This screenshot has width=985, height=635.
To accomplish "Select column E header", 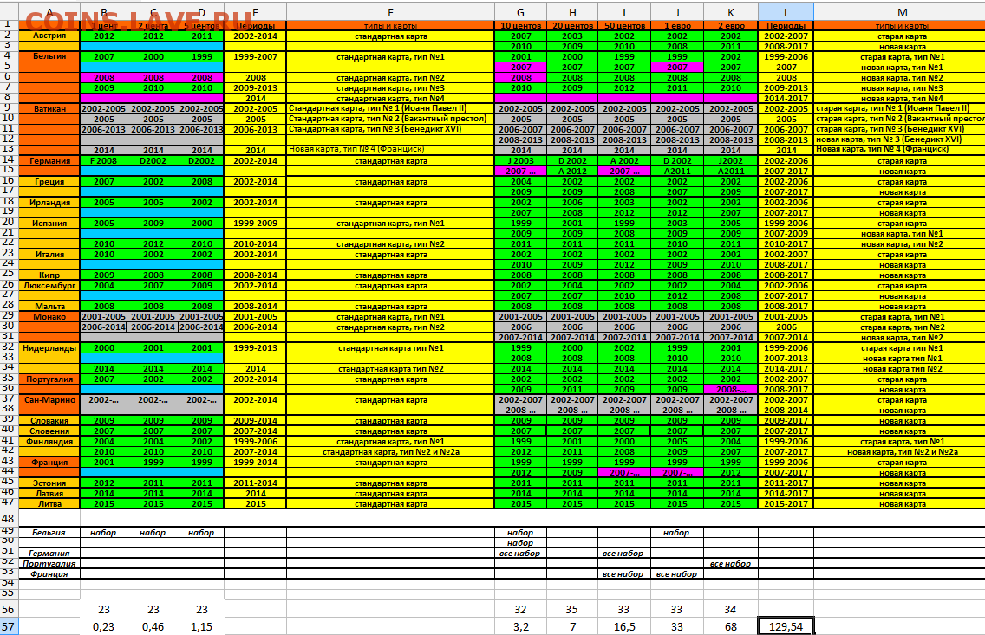I will tap(255, 12).
